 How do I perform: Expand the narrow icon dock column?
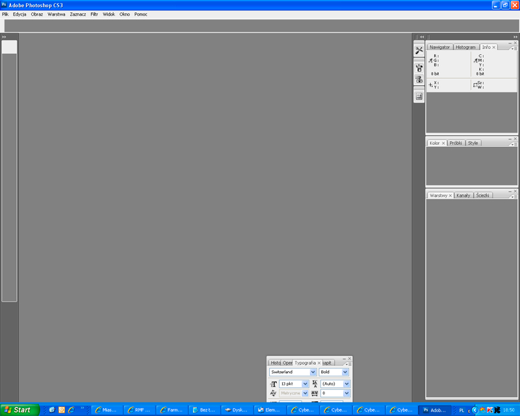tap(422, 37)
